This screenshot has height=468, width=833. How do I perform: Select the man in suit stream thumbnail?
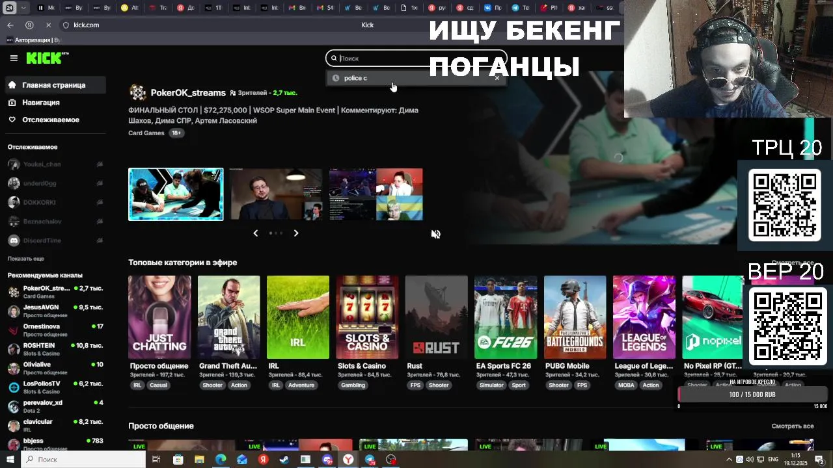coord(276,194)
